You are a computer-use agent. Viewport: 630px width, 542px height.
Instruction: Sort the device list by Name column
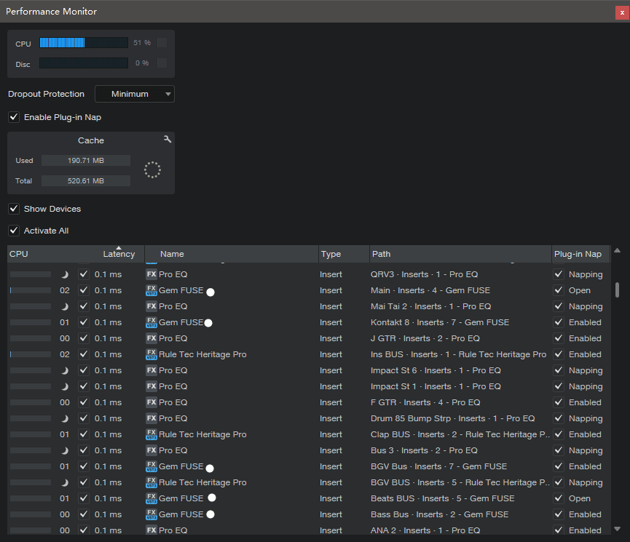coord(172,254)
